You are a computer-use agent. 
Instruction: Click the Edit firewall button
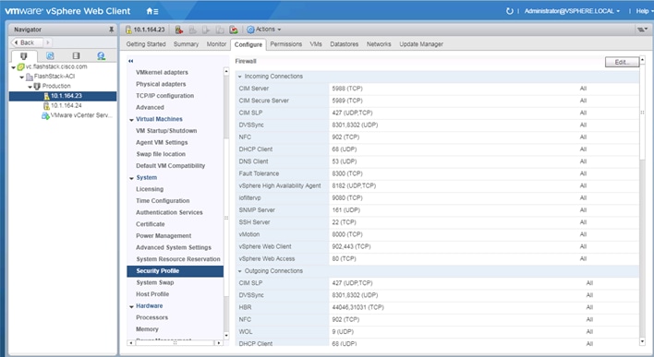coord(622,62)
